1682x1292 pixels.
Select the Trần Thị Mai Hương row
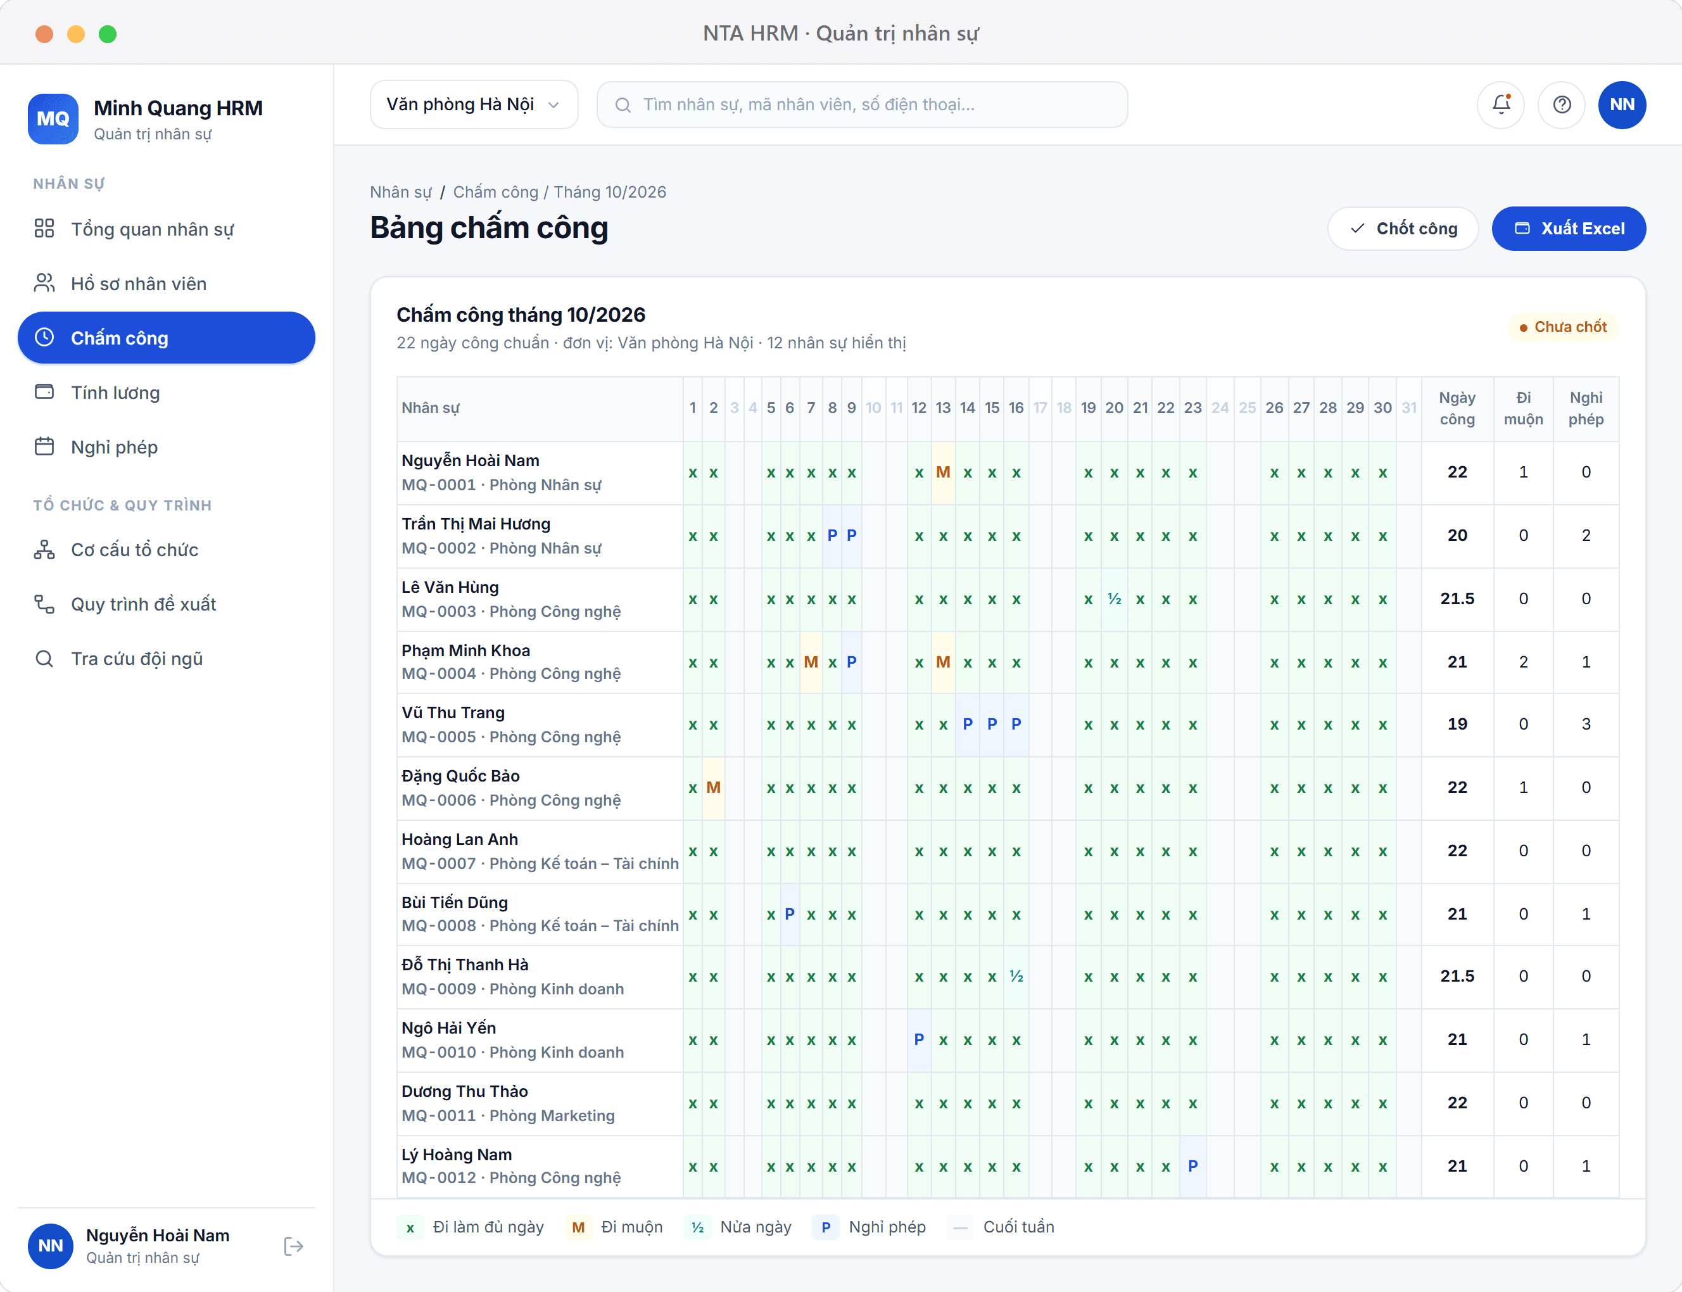[x=1008, y=536]
